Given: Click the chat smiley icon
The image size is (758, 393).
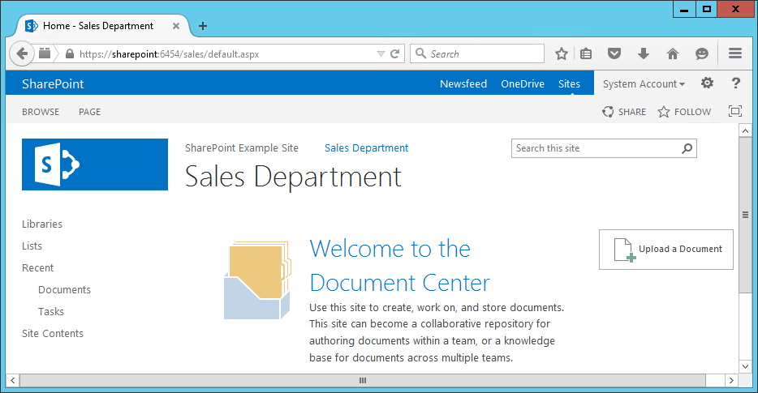Looking at the screenshot, I should 702,53.
